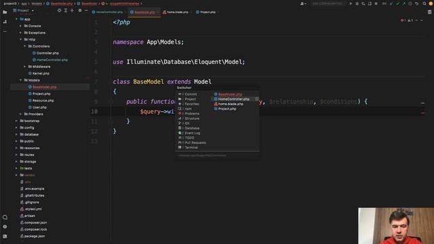This screenshot has width=434, height=244.
Task: Expand the Middleware folder
Action: 24,66
